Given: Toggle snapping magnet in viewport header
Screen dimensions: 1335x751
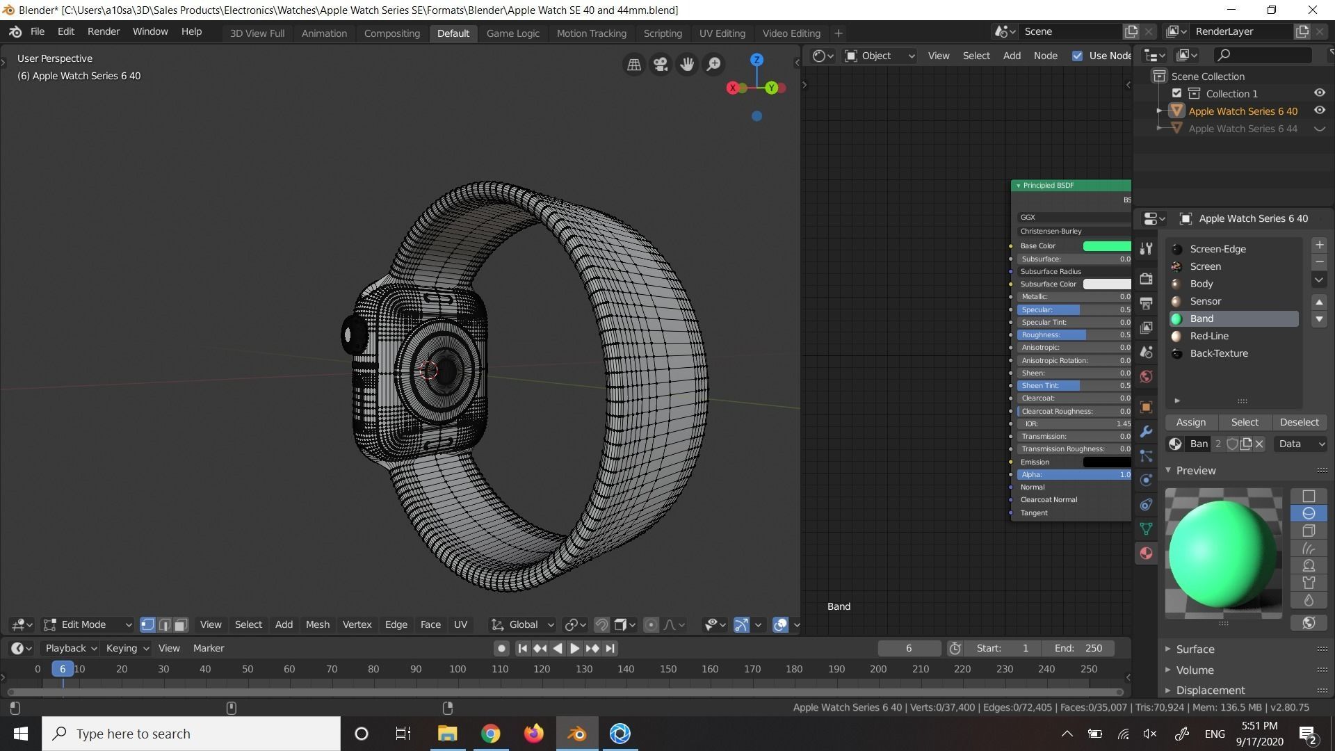Looking at the screenshot, I should 601,624.
